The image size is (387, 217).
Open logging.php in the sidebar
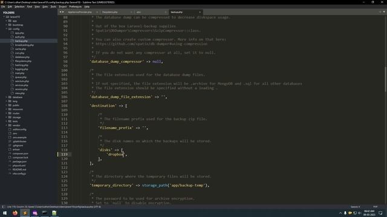[22, 69]
